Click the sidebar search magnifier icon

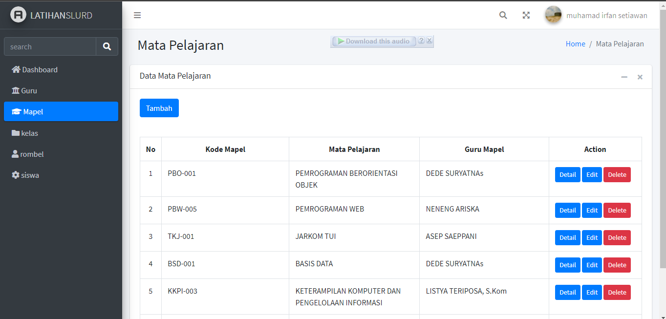[107, 46]
